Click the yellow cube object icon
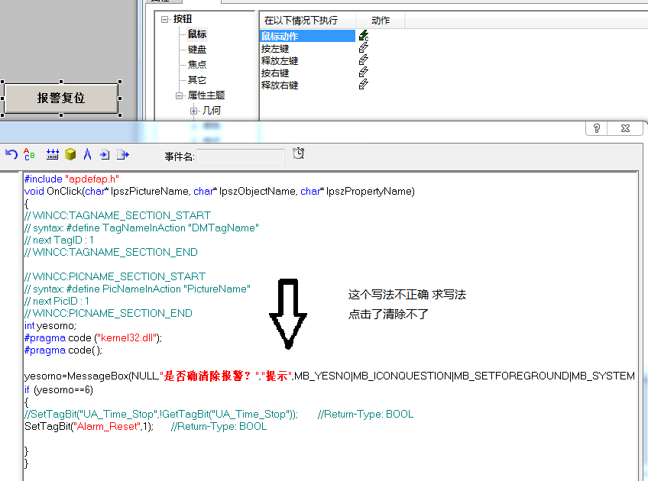 (x=70, y=154)
